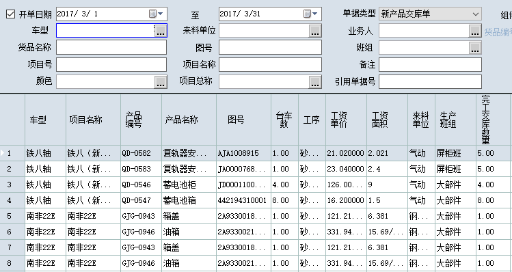Select row 6 with product GJG-0946 油箱
The image size is (512, 272).
[255, 232]
